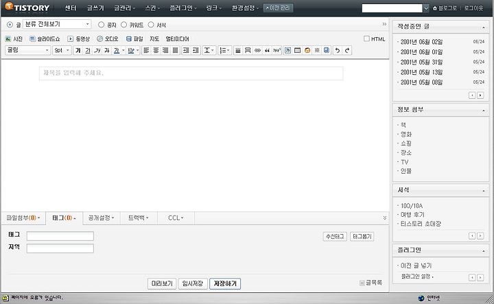The height and width of the screenshot is (304, 494).
Task: Center align the text
Action: (x=156, y=50)
